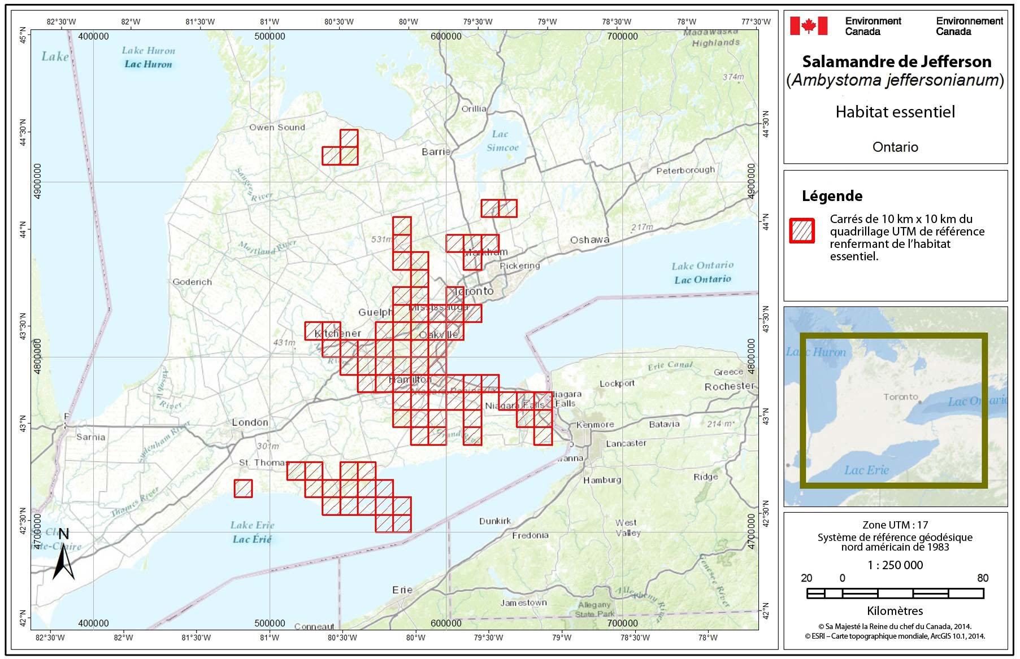Click the Zone UTM : 17 text
This screenshot has height=659, width=1020.
[895, 525]
